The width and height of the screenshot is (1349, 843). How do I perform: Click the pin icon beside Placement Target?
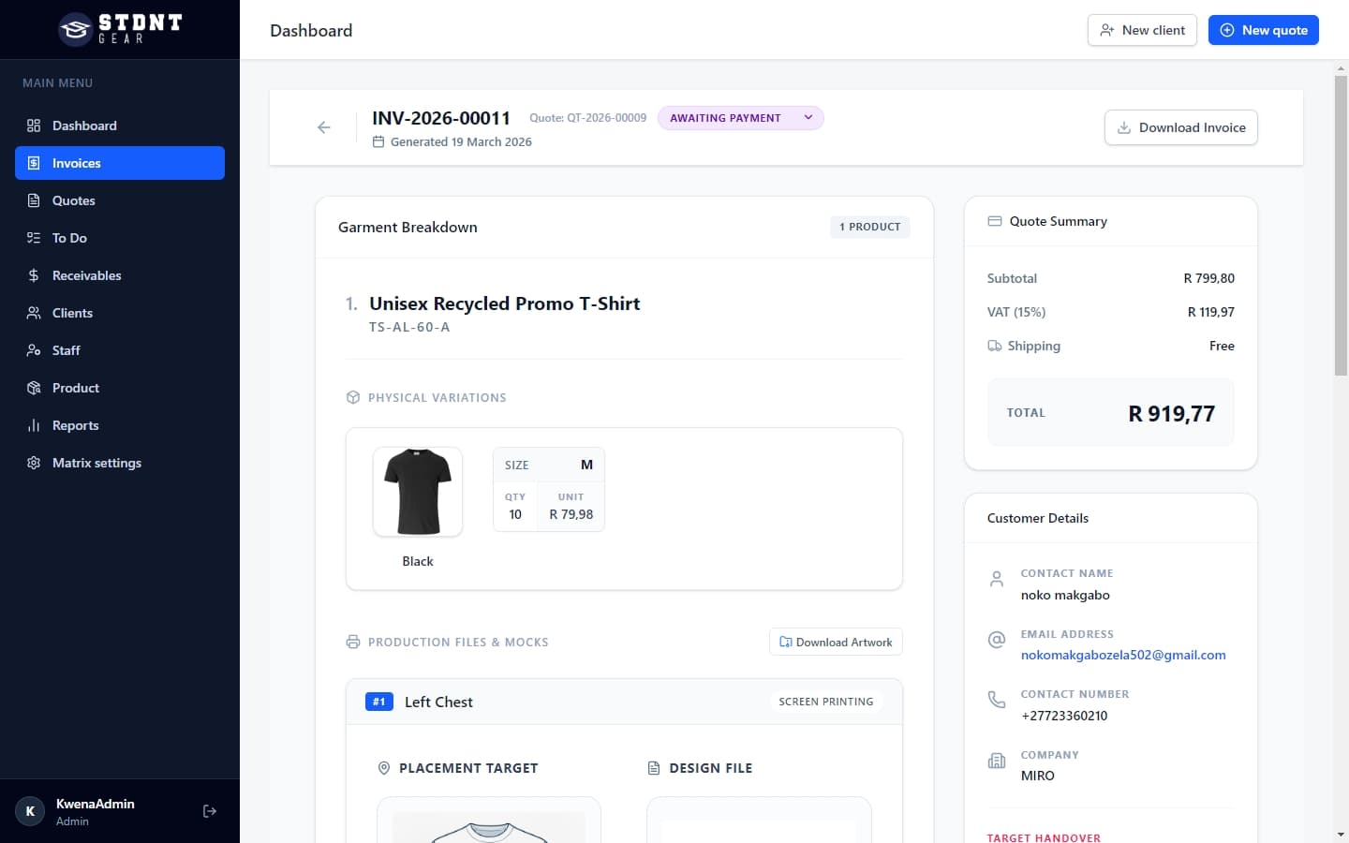pos(383,768)
